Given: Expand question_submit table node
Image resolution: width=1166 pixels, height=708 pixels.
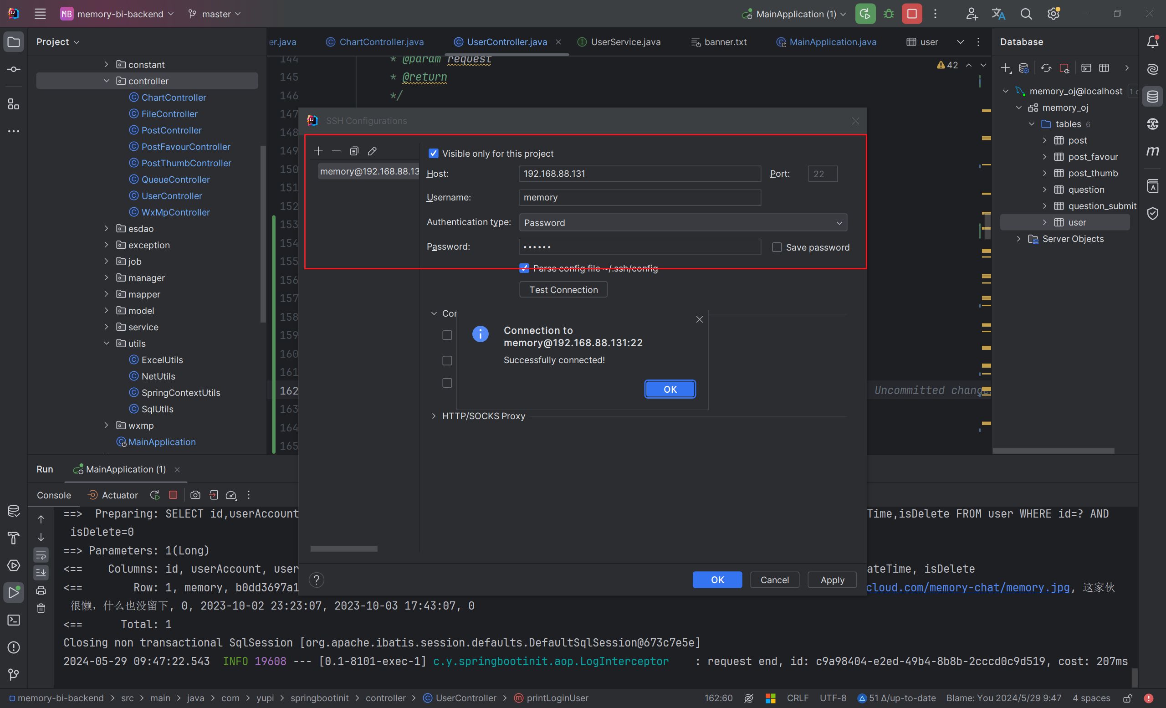Looking at the screenshot, I should coord(1044,206).
